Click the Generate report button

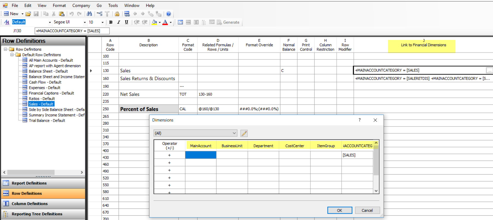tap(228, 22)
